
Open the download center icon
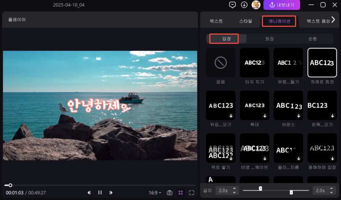coord(244,5)
